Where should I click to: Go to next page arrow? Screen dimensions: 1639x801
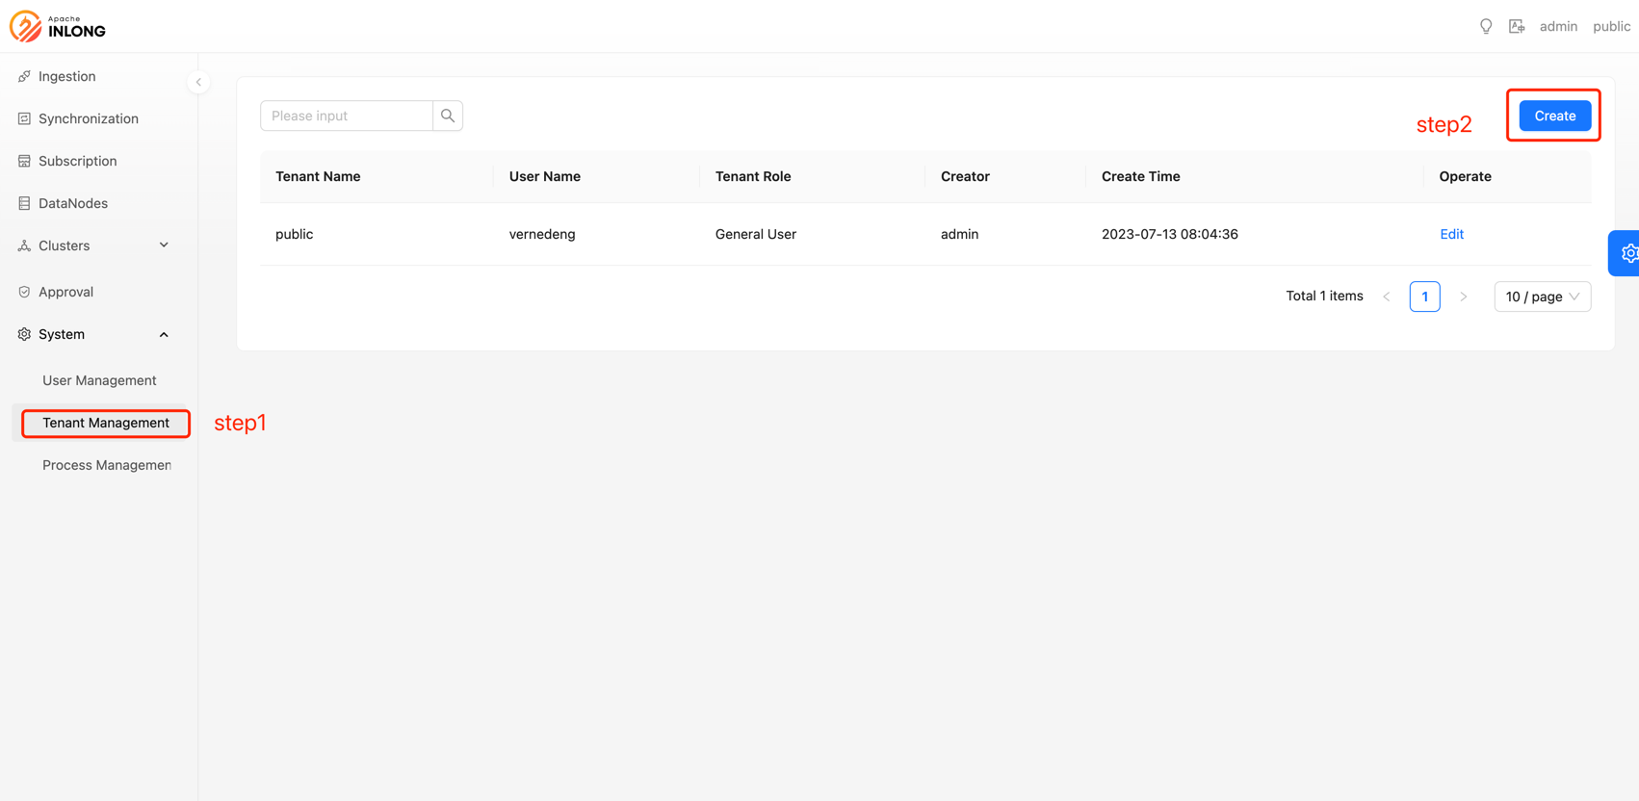[1463, 297]
